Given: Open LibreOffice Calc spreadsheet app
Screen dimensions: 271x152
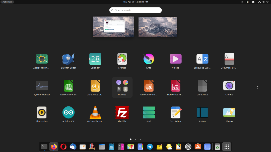Looking at the screenshot, I should point(68,86).
